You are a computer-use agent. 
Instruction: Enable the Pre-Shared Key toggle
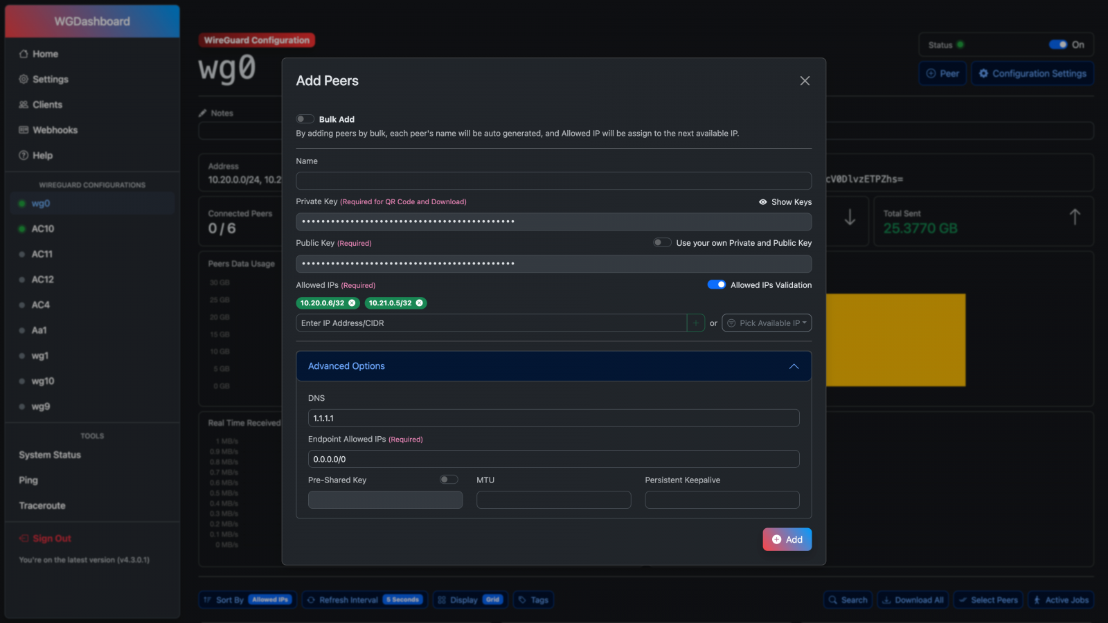click(x=449, y=480)
